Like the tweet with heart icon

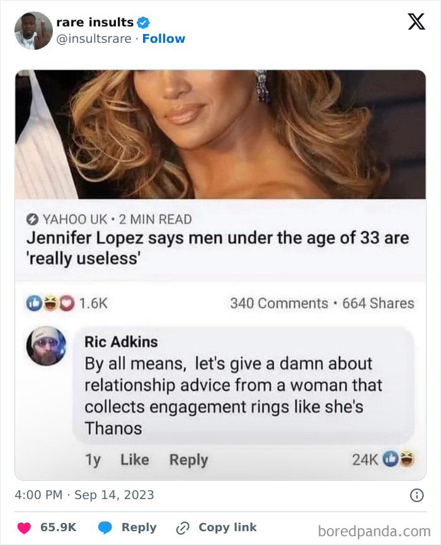(24, 527)
